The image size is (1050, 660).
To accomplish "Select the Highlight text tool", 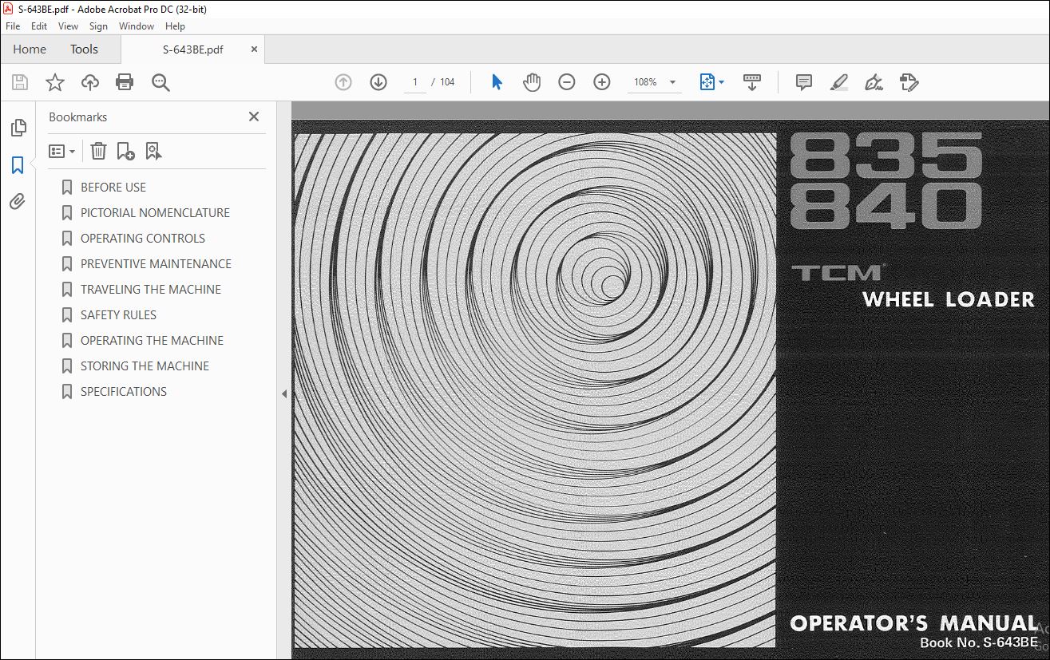I will pos(838,82).
